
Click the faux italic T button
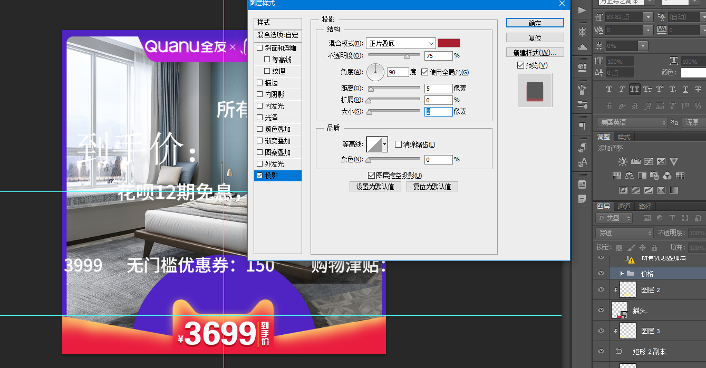click(622, 89)
